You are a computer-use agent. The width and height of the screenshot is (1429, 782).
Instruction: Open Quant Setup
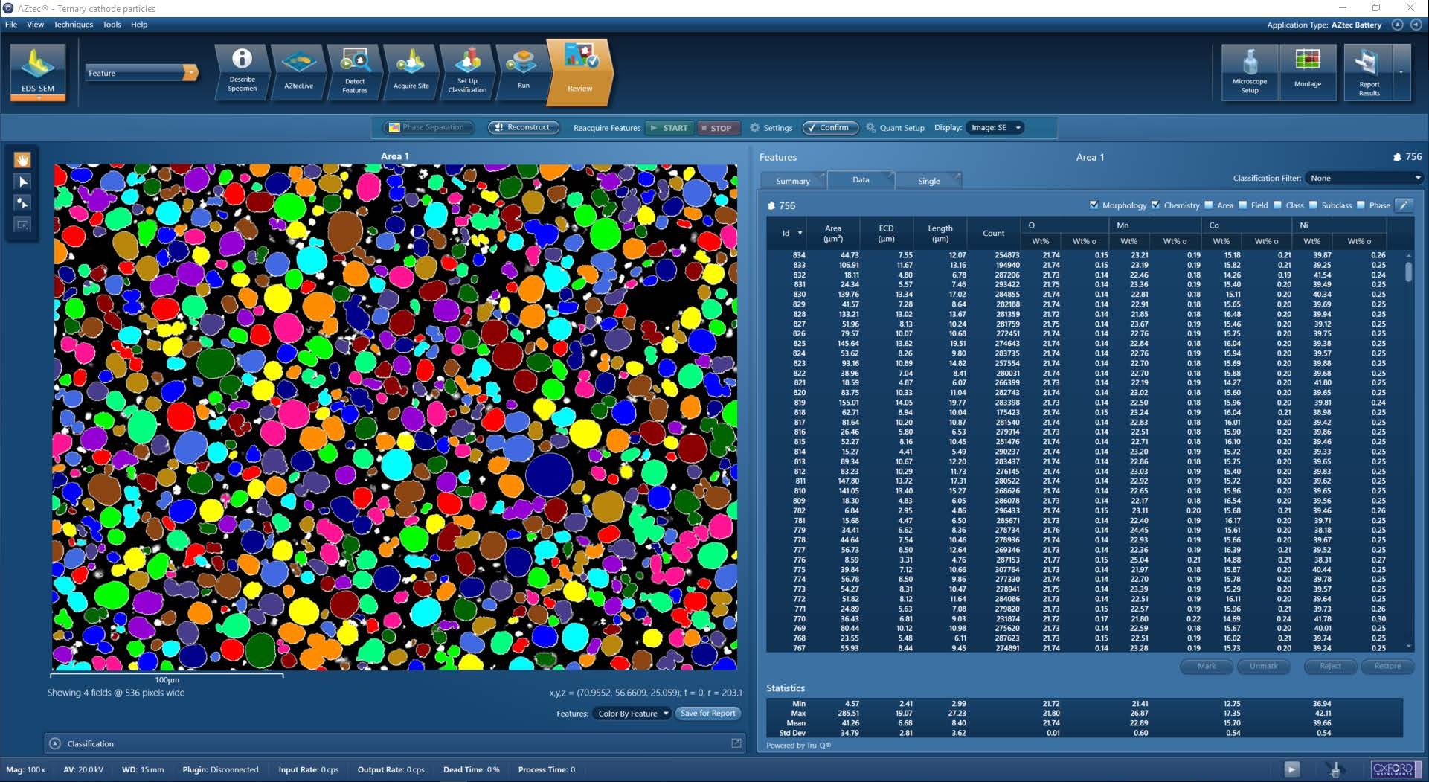point(896,128)
